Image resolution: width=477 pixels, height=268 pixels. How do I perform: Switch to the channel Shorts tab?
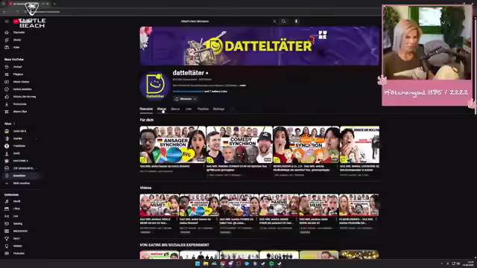(175, 109)
